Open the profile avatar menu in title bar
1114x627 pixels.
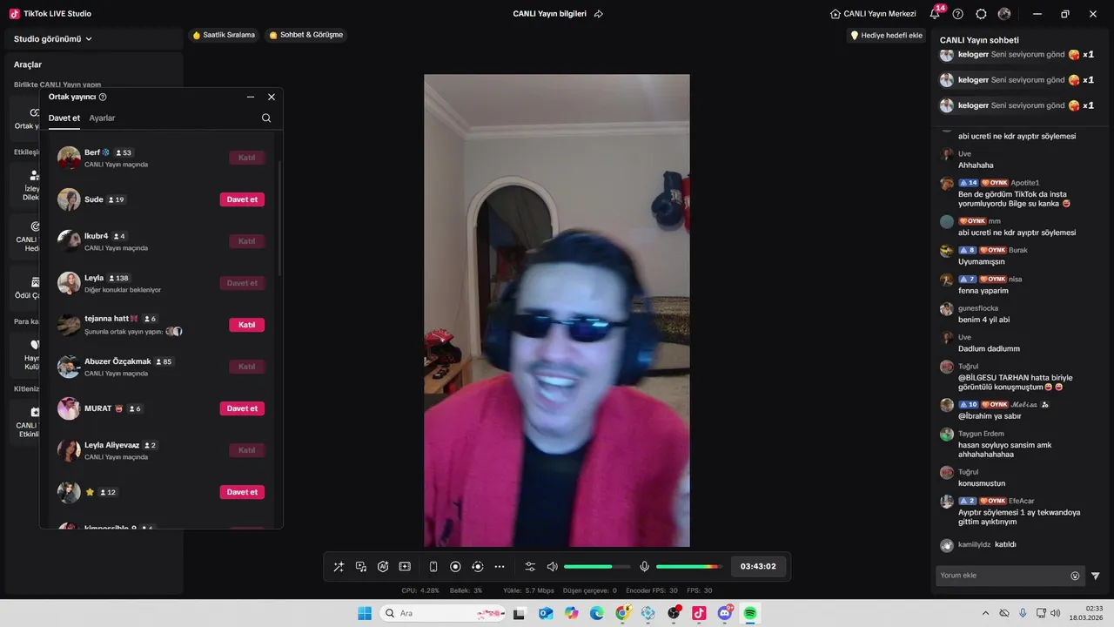pyautogui.click(x=1004, y=14)
